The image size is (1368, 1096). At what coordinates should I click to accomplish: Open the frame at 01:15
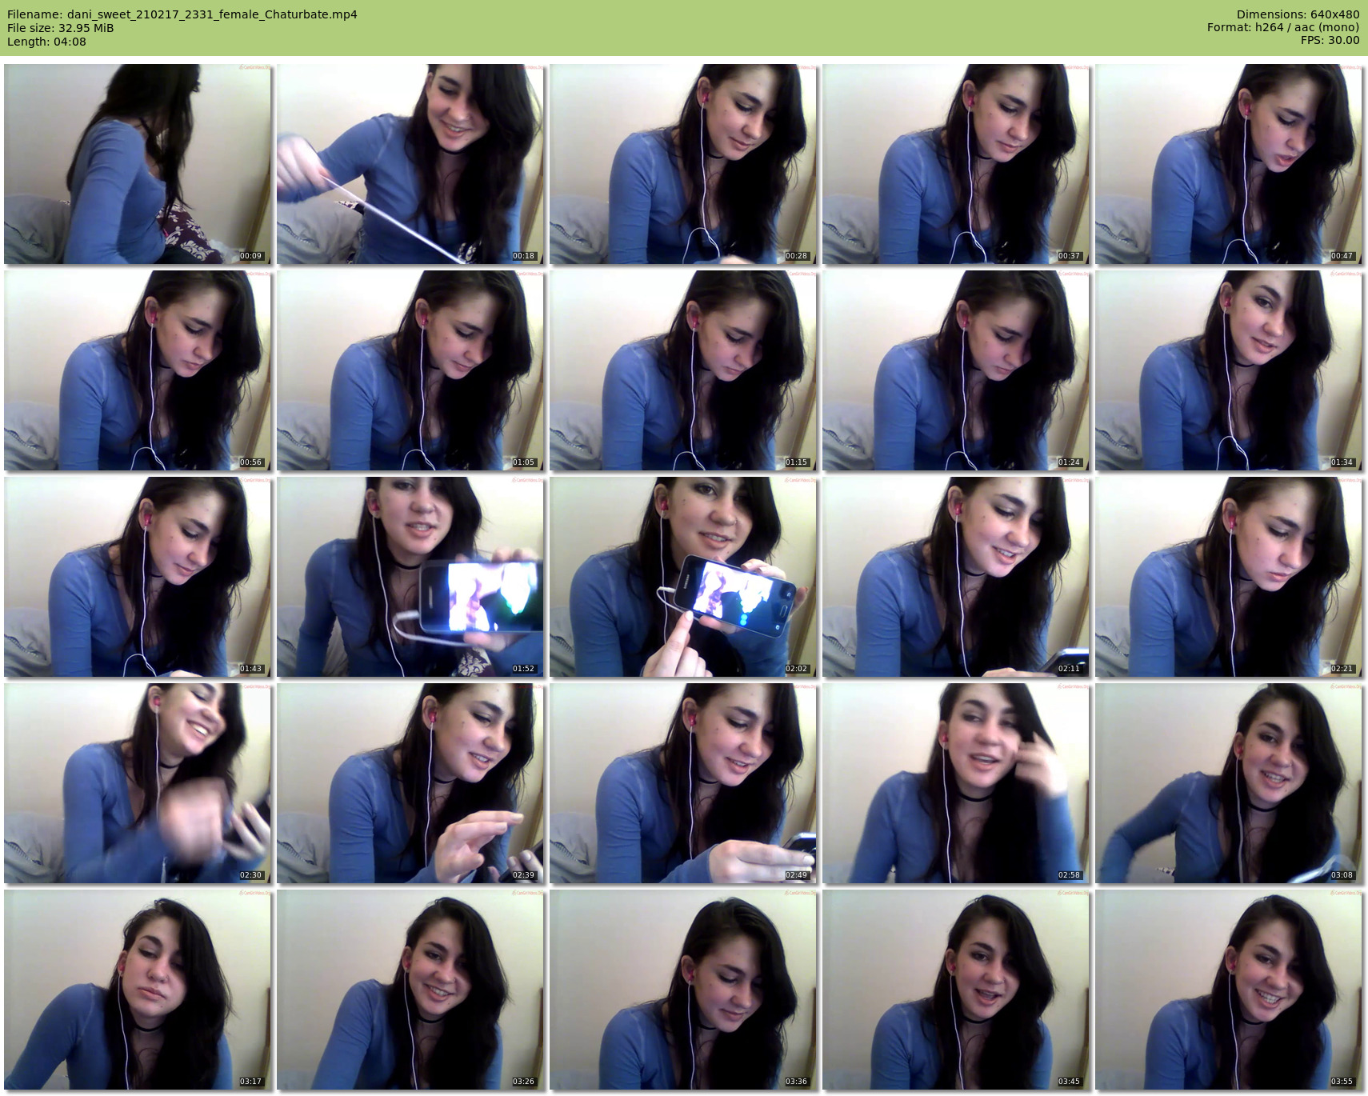click(x=683, y=370)
